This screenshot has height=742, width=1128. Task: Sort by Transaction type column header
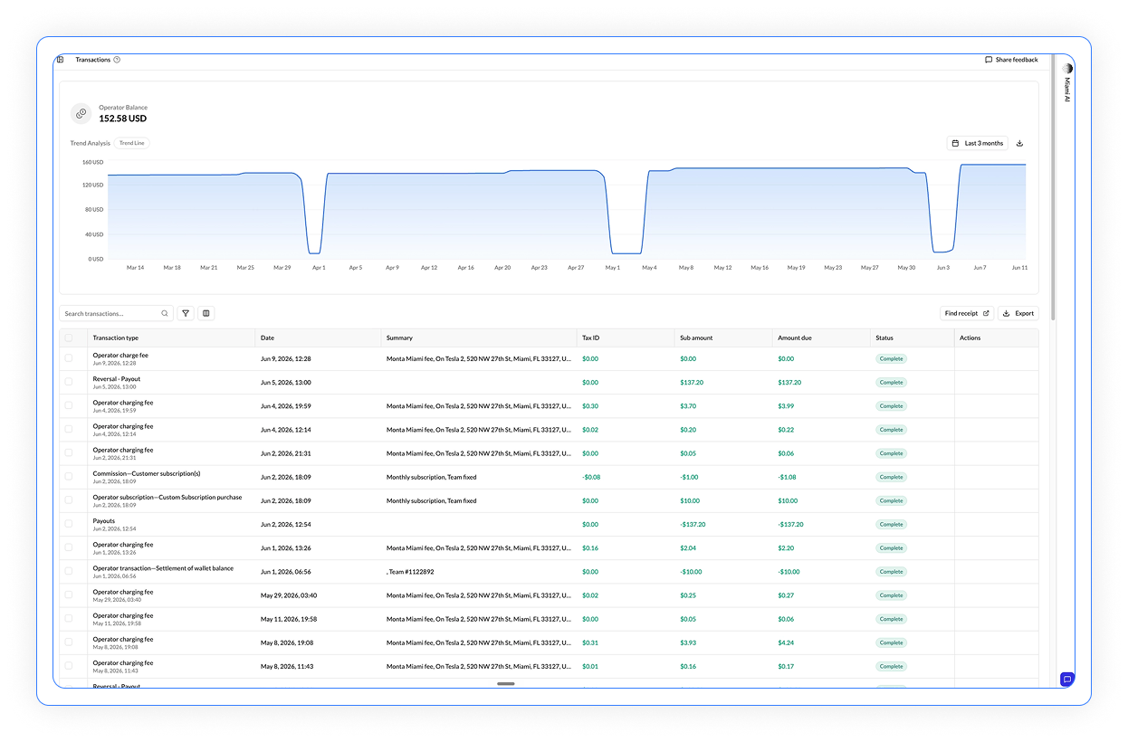click(x=116, y=338)
